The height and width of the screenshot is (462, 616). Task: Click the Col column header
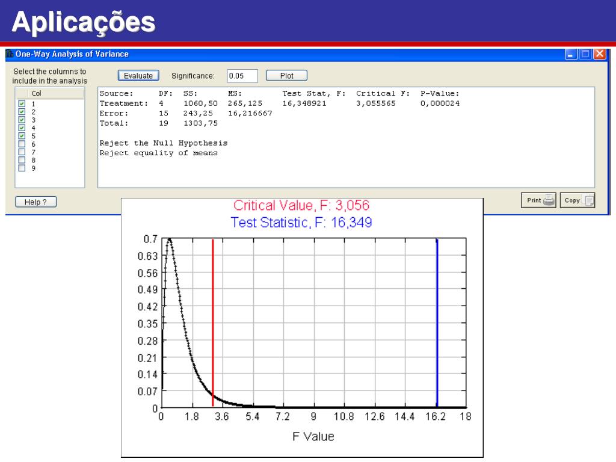[x=55, y=93]
